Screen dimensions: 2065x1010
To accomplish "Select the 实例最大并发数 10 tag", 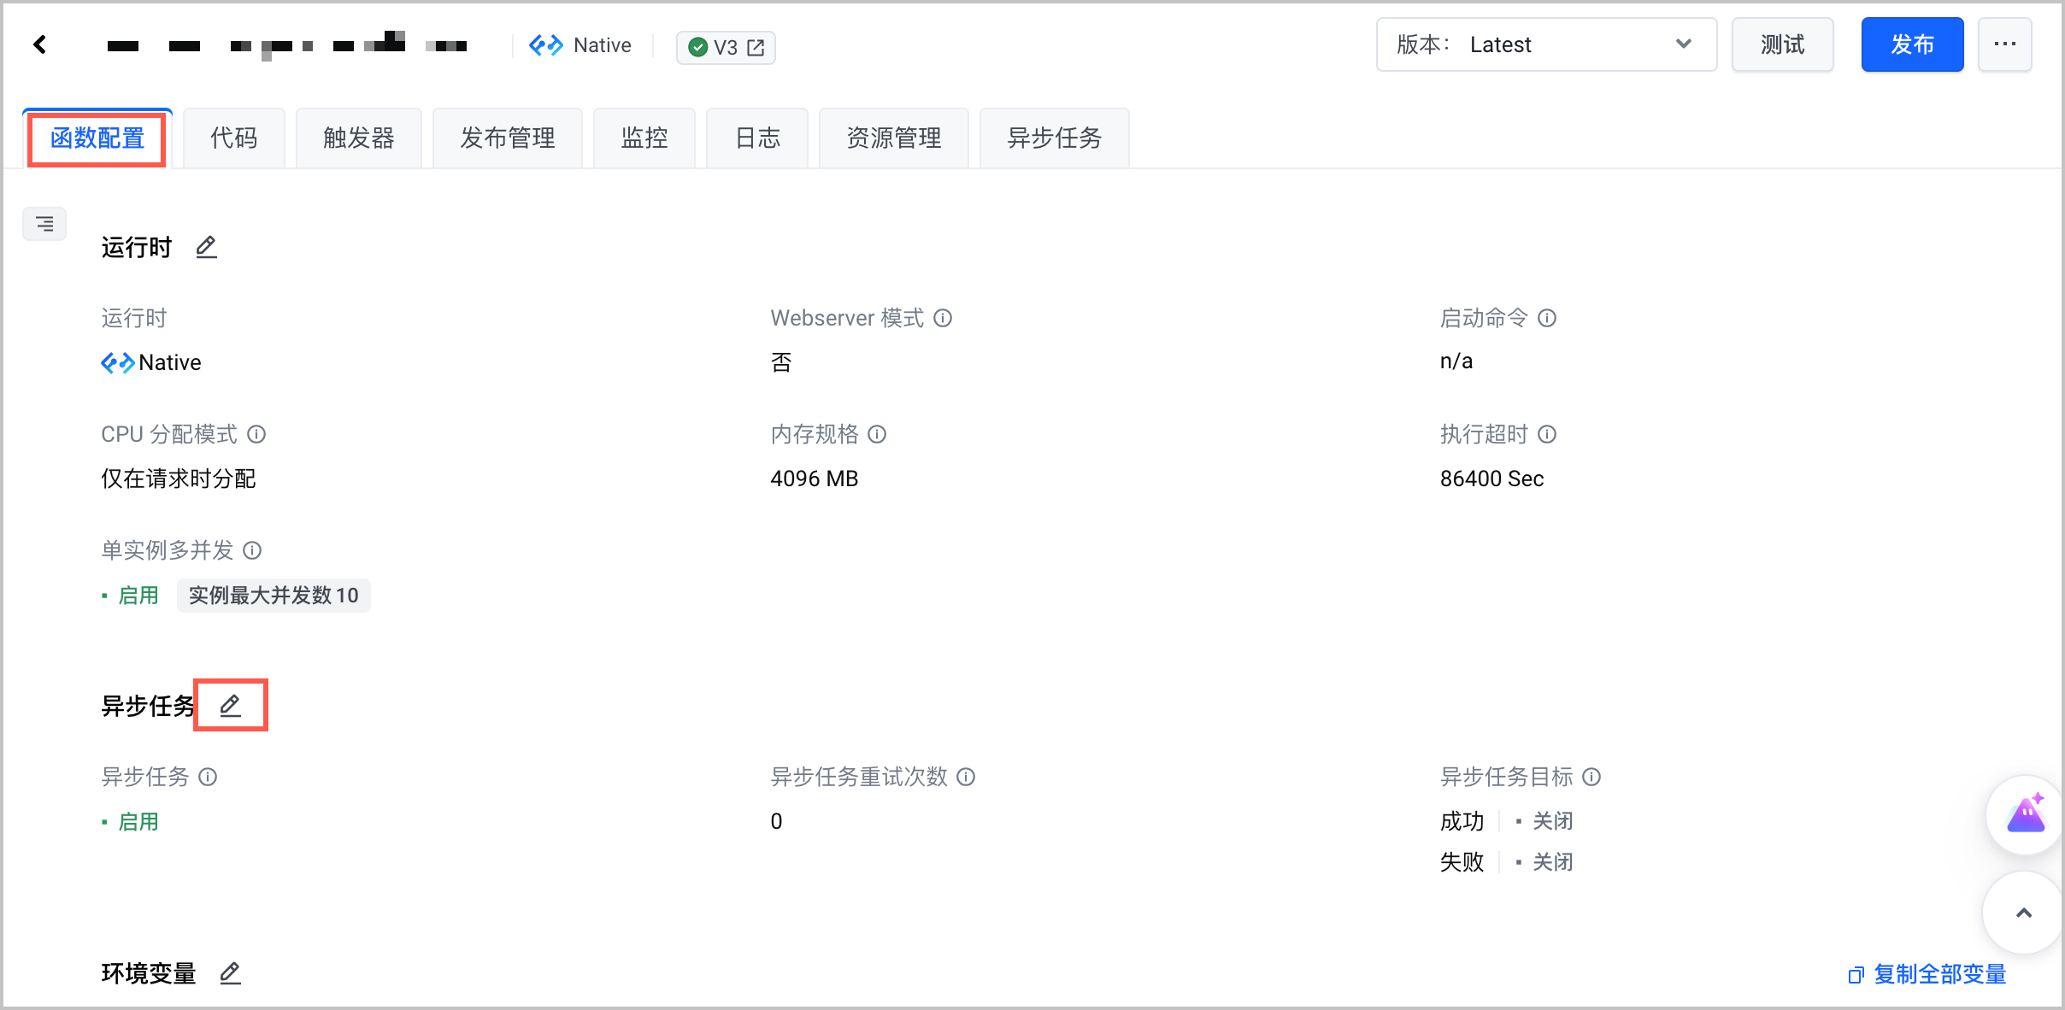I will click(x=274, y=596).
